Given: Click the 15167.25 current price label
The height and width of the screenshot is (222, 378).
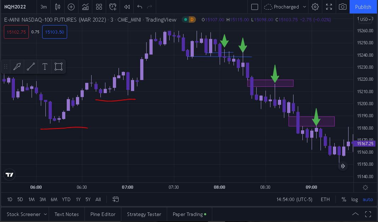Looking at the screenshot, I should pos(365,144).
